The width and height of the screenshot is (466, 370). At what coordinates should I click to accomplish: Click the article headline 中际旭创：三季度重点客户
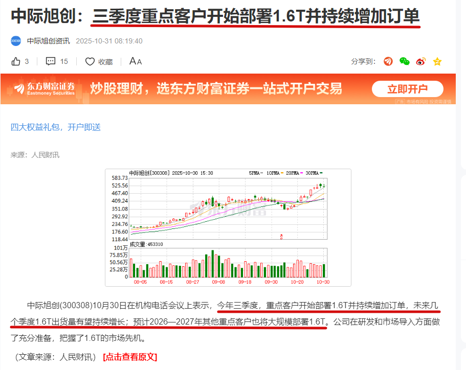pos(215,16)
